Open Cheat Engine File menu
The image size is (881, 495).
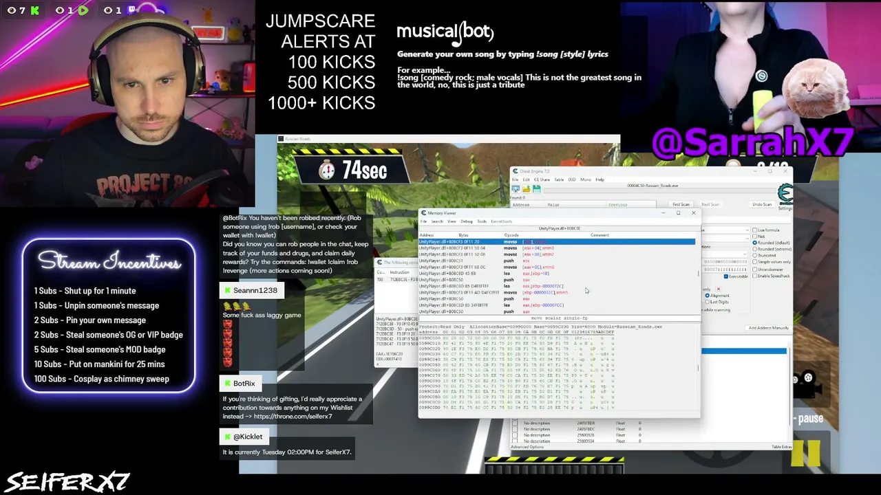click(x=516, y=180)
